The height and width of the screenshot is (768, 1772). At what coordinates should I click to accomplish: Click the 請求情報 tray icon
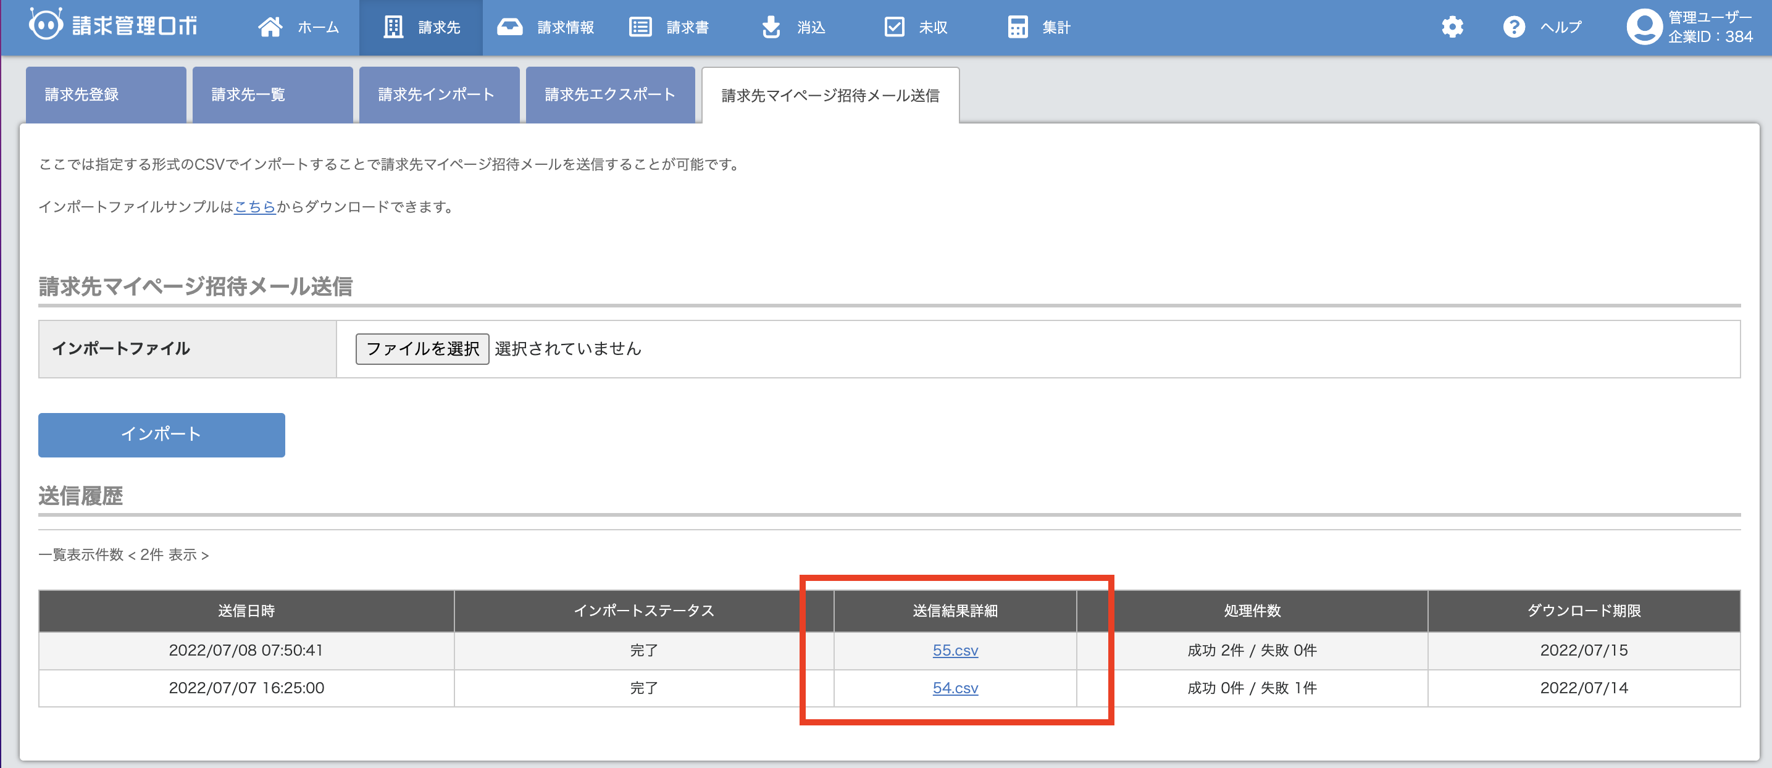coord(510,27)
